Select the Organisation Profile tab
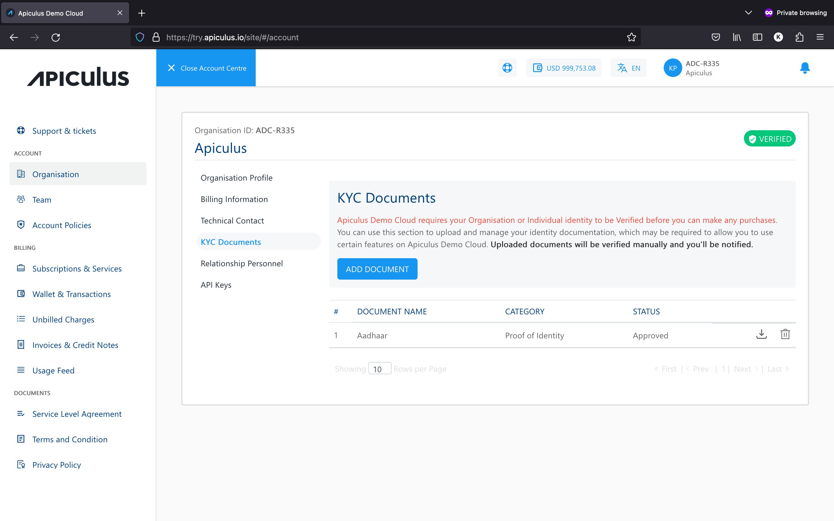The height and width of the screenshot is (521, 834). [236, 177]
